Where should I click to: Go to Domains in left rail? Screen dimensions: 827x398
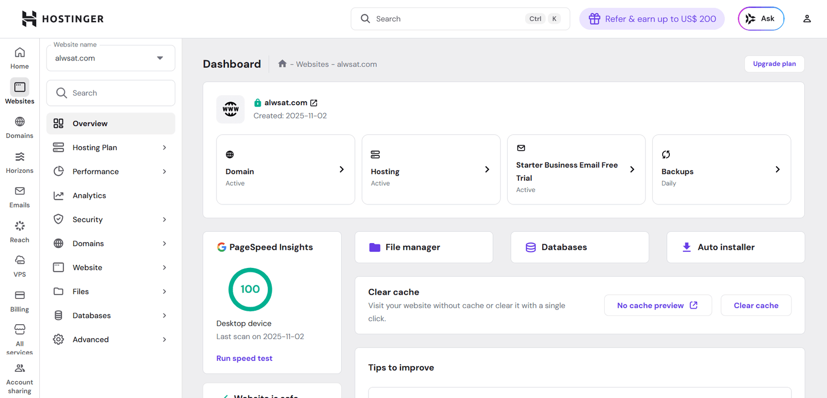(x=20, y=127)
